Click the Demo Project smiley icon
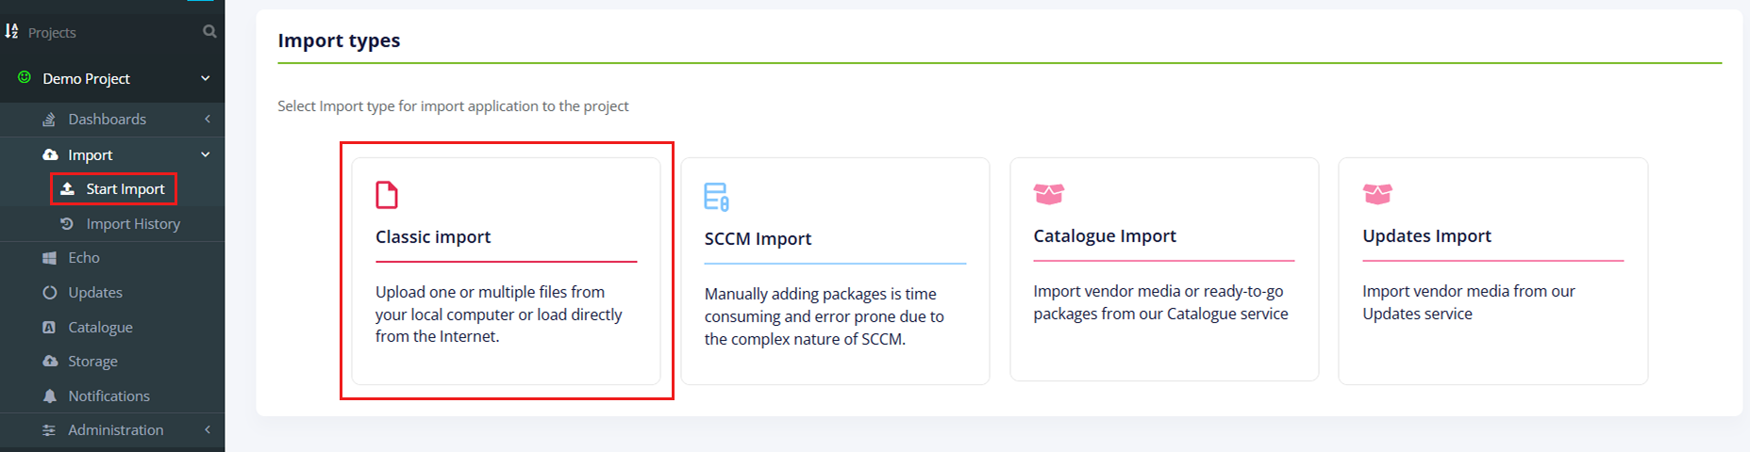The width and height of the screenshot is (1750, 452). 25,77
